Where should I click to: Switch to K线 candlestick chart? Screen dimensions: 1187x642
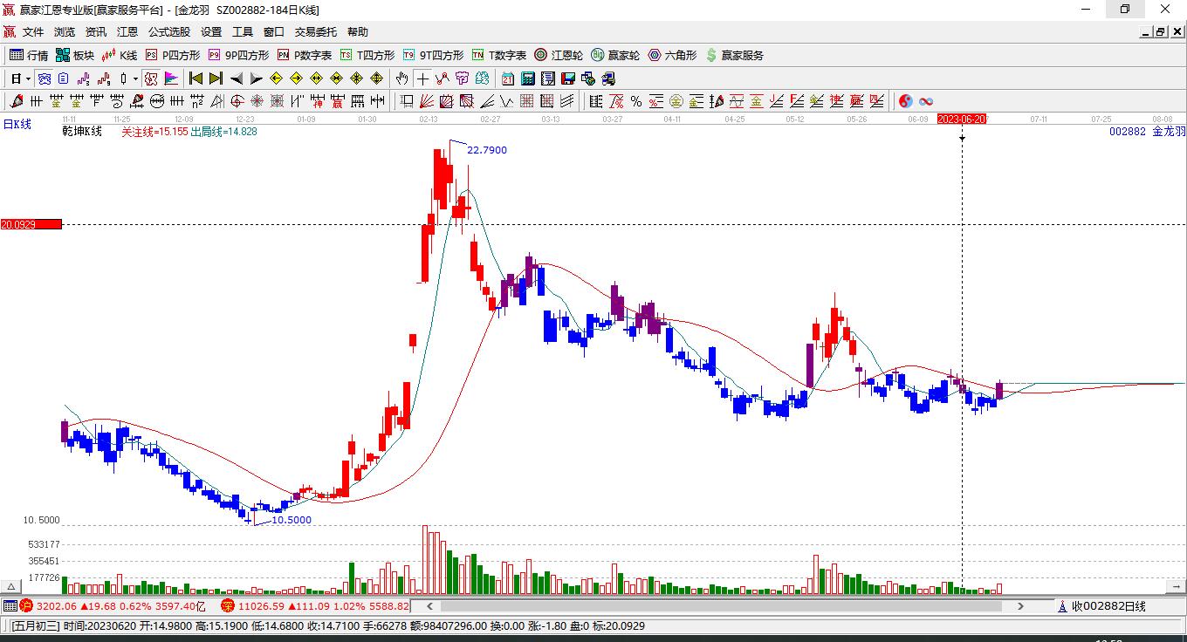pos(120,55)
